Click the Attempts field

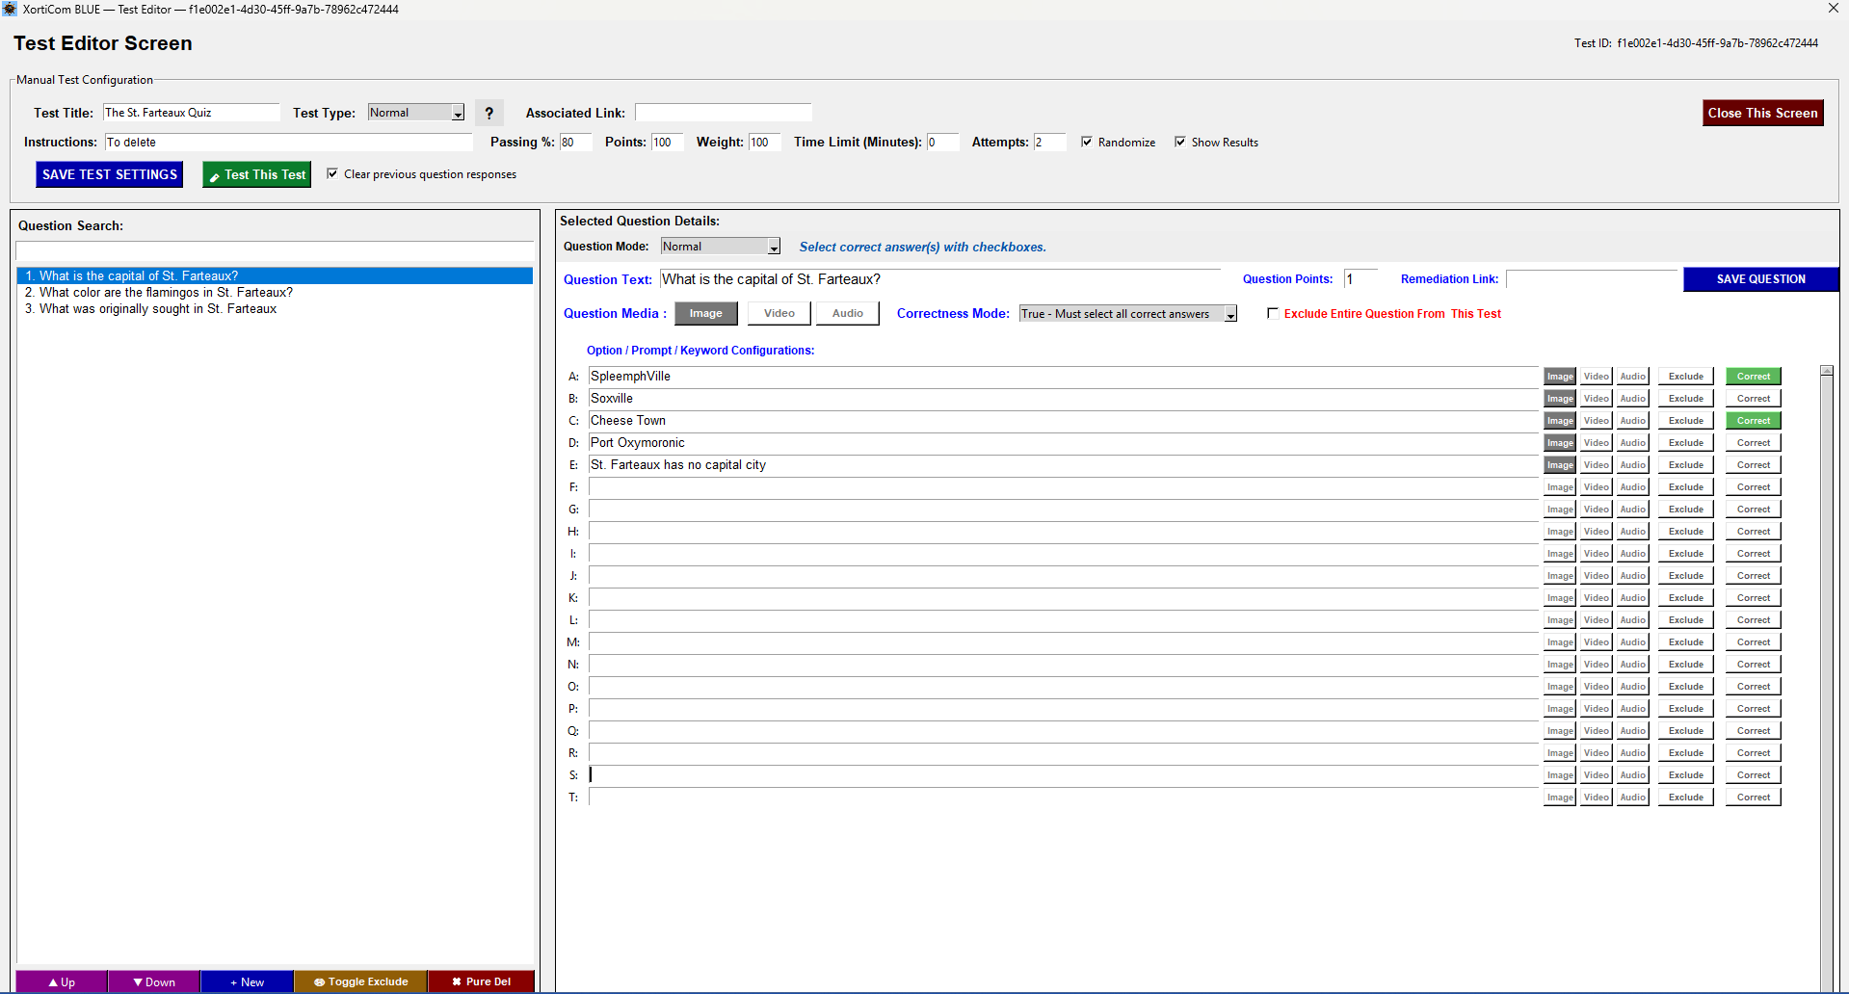(1050, 143)
